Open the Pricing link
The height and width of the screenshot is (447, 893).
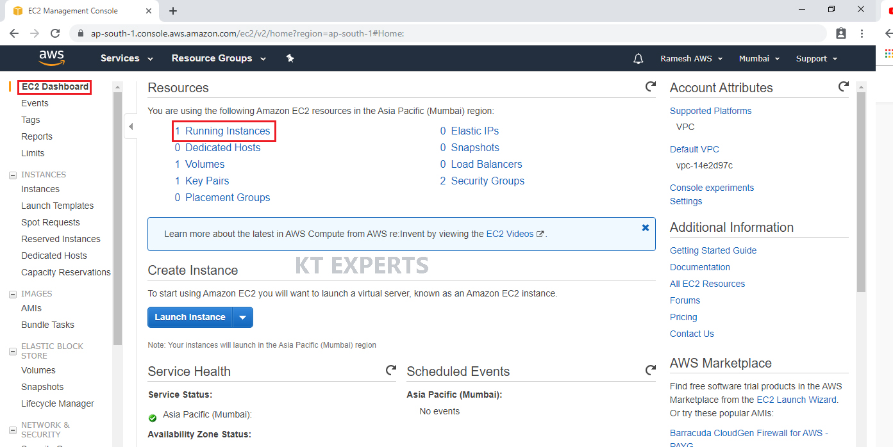pos(683,317)
